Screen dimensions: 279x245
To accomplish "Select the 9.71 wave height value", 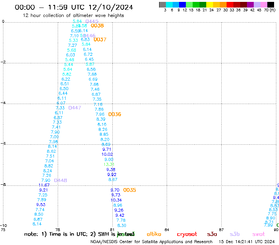I will click(x=107, y=149).
